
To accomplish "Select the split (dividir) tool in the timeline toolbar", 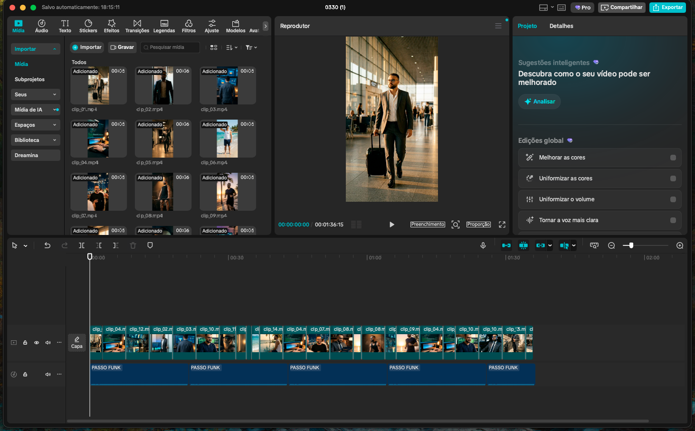I will (x=82, y=245).
